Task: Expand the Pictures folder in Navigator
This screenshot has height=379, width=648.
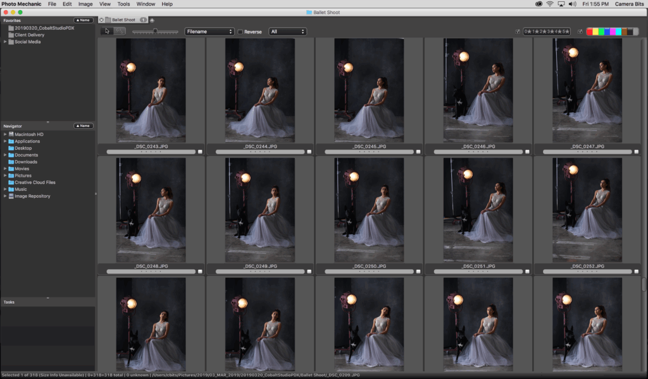Action: coord(5,176)
